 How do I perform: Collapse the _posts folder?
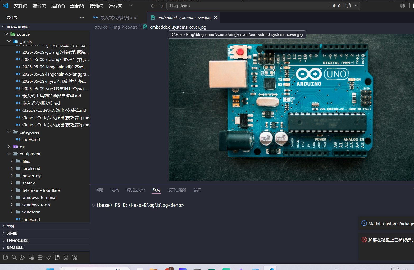click(x=9, y=41)
